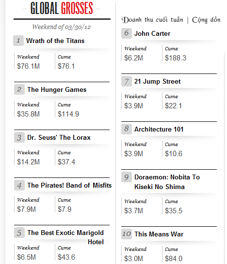Open Doraemon: Nobita To Kiseki No Shima
Image resolution: width=227 pixels, height=264 pixels.
[167, 182]
